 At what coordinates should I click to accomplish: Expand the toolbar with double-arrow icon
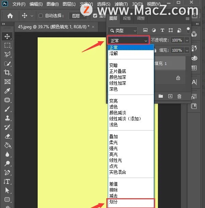pyautogui.click(x=3, y=24)
